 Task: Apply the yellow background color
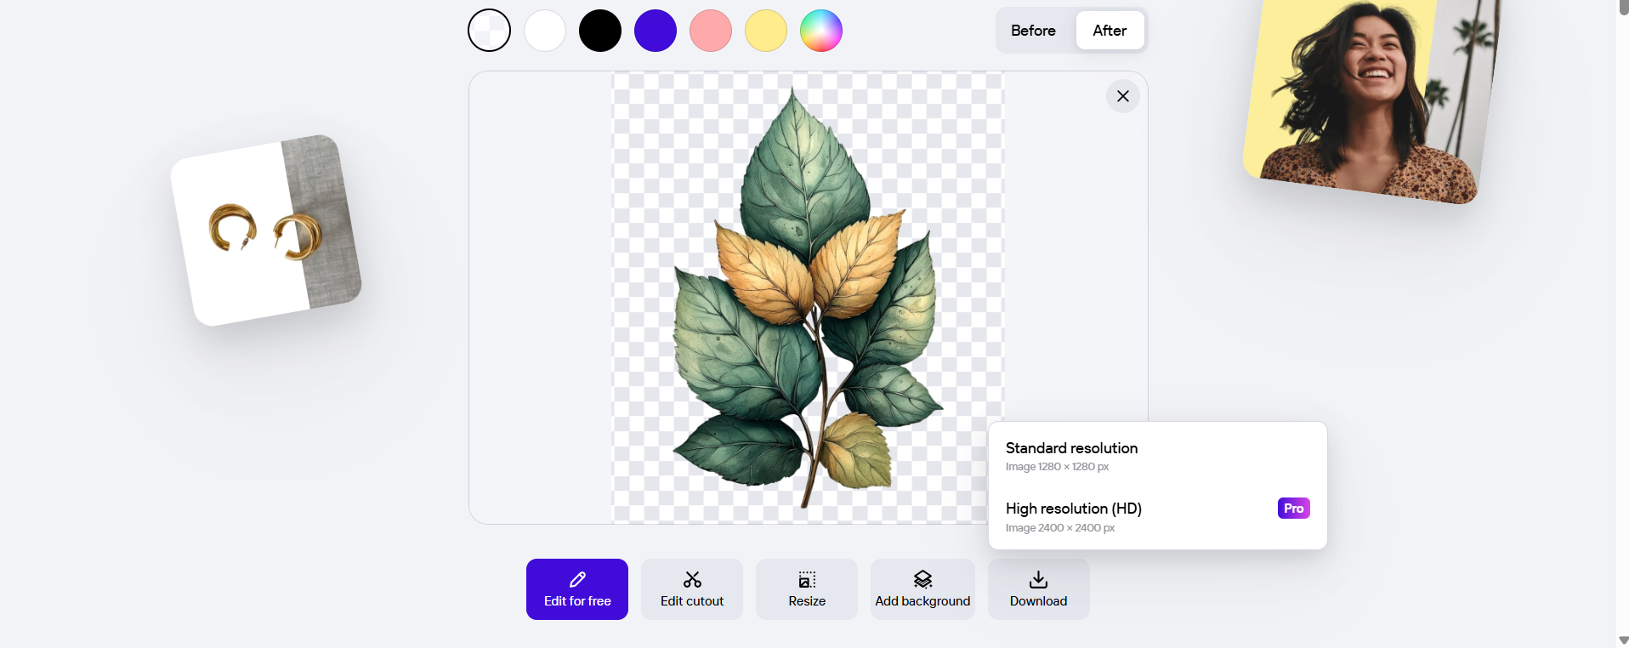pyautogui.click(x=766, y=31)
